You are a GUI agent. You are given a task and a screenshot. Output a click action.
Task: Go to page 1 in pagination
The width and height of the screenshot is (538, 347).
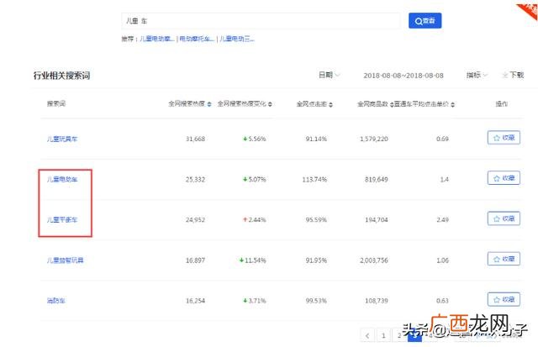pyautogui.click(x=383, y=336)
